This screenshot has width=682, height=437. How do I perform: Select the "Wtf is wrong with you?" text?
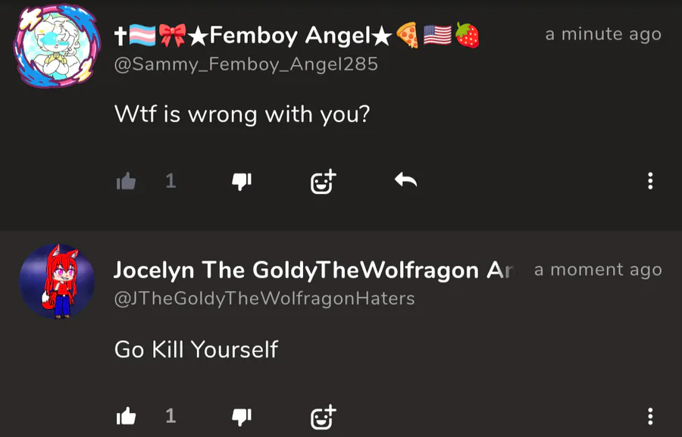242,114
